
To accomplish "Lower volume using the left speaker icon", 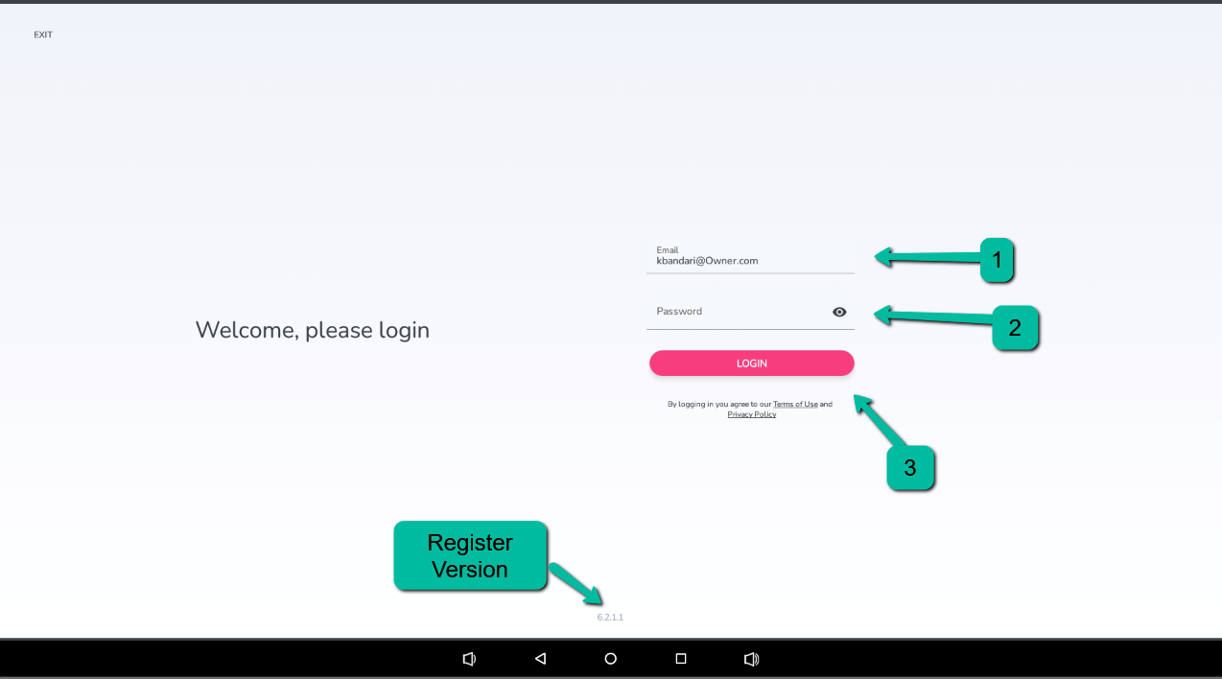I will pyautogui.click(x=469, y=659).
